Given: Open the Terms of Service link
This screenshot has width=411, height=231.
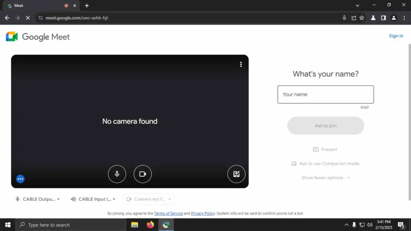Looking at the screenshot, I should [x=168, y=213].
